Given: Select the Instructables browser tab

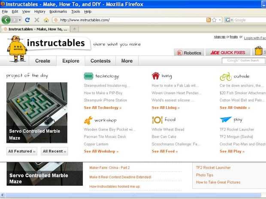Looking at the screenshot, I should pos(35,29).
